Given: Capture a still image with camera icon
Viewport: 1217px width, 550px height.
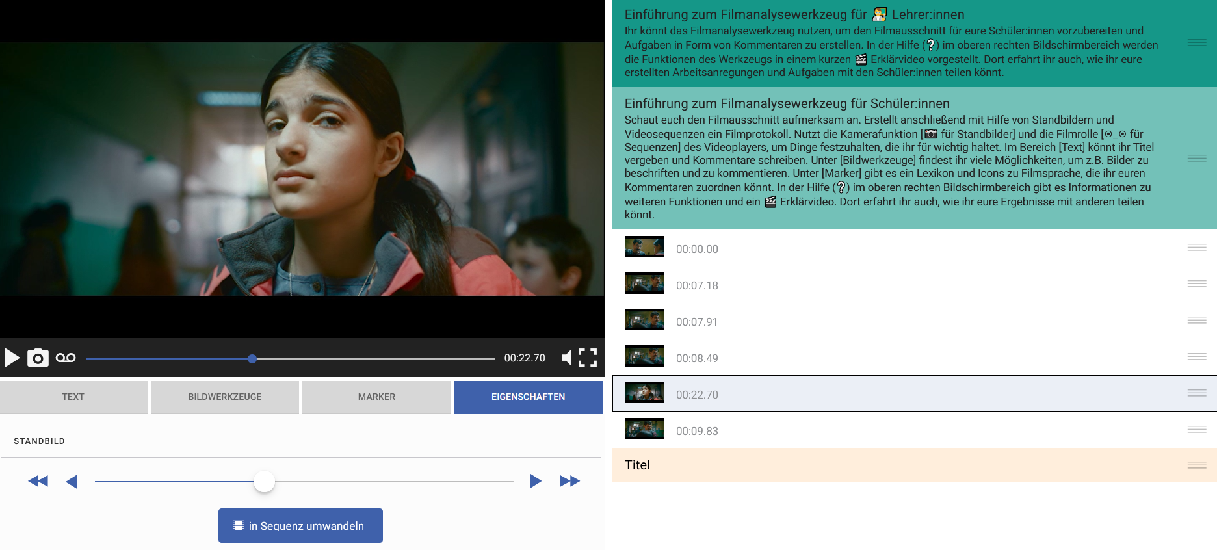Looking at the screenshot, I should pos(38,358).
